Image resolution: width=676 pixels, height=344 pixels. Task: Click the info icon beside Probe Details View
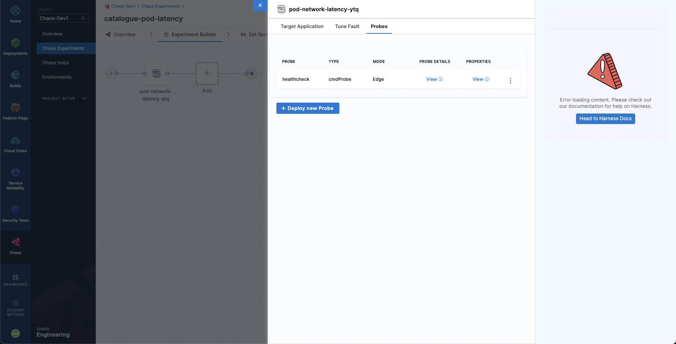(440, 79)
